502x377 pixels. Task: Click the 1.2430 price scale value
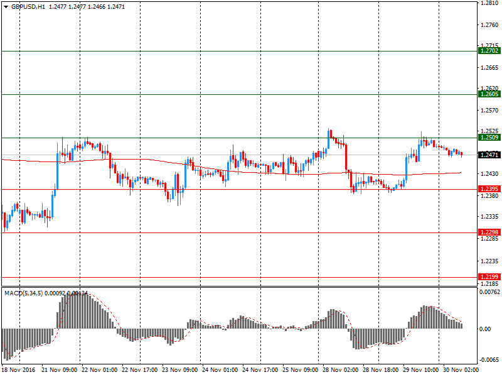(490, 174)
